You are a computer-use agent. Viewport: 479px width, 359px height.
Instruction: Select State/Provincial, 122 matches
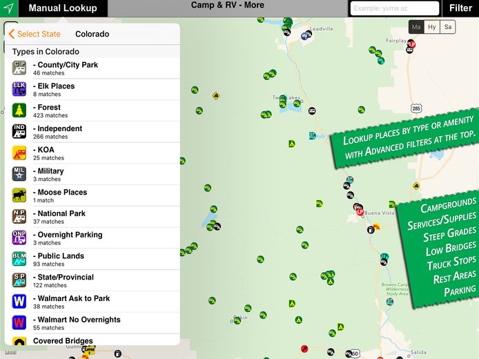coord(92,280)
